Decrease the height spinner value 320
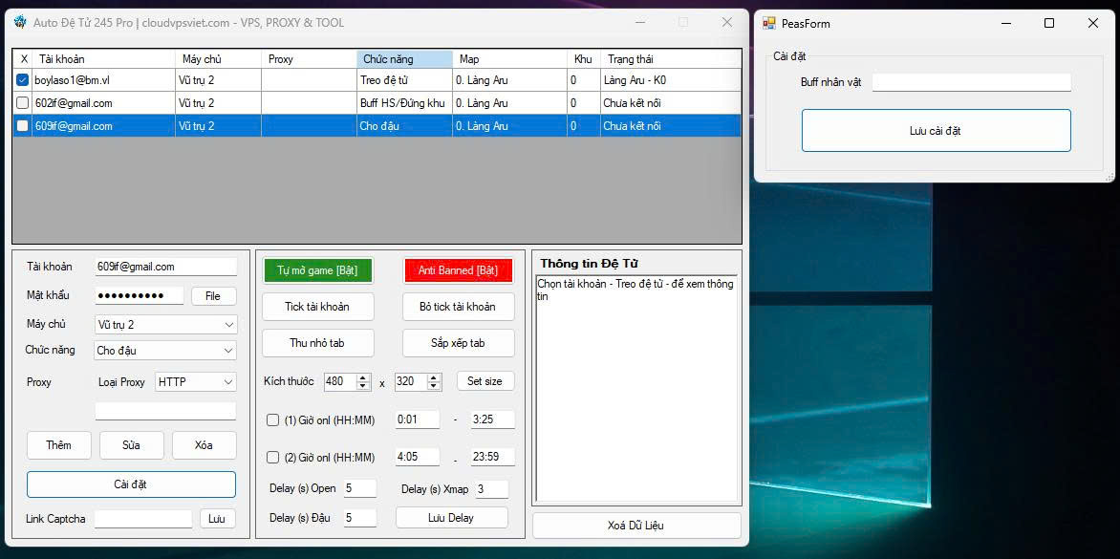Image resolution: width=1120 pixels, height=559 pixels. (434, 386)
